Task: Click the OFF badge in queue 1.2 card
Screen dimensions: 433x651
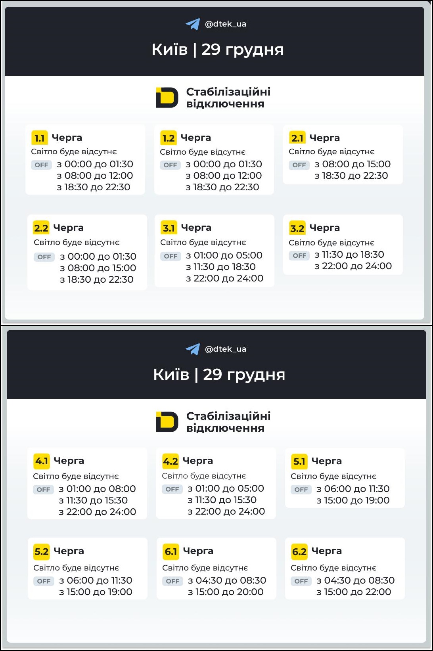Action: [170, 165]
